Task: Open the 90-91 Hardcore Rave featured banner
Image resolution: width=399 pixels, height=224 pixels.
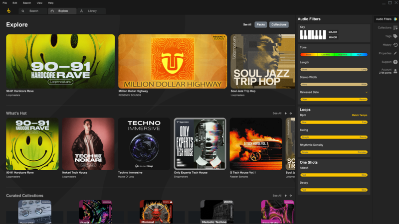Action: point(60,61)
